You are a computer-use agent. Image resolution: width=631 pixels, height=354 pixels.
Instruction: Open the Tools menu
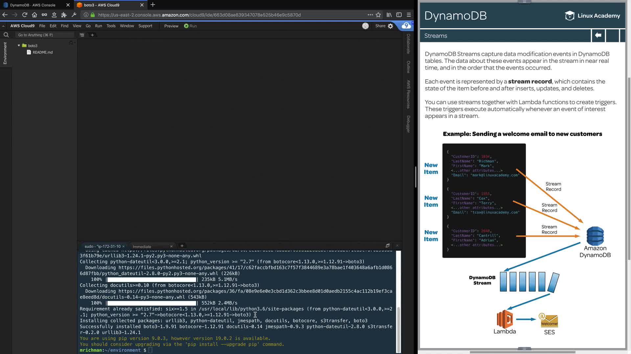111,26
